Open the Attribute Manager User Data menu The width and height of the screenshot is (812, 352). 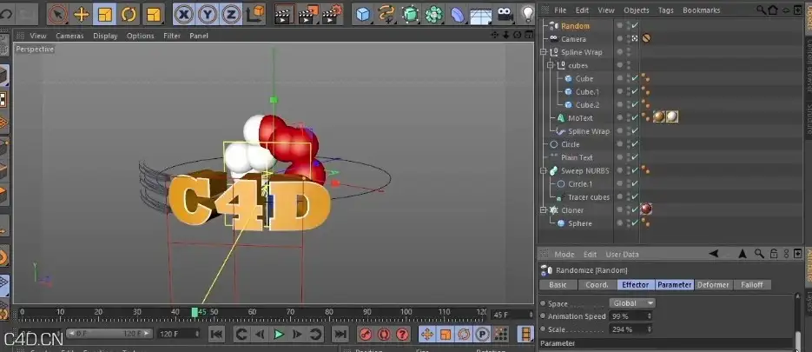click(x=622, y=255)
